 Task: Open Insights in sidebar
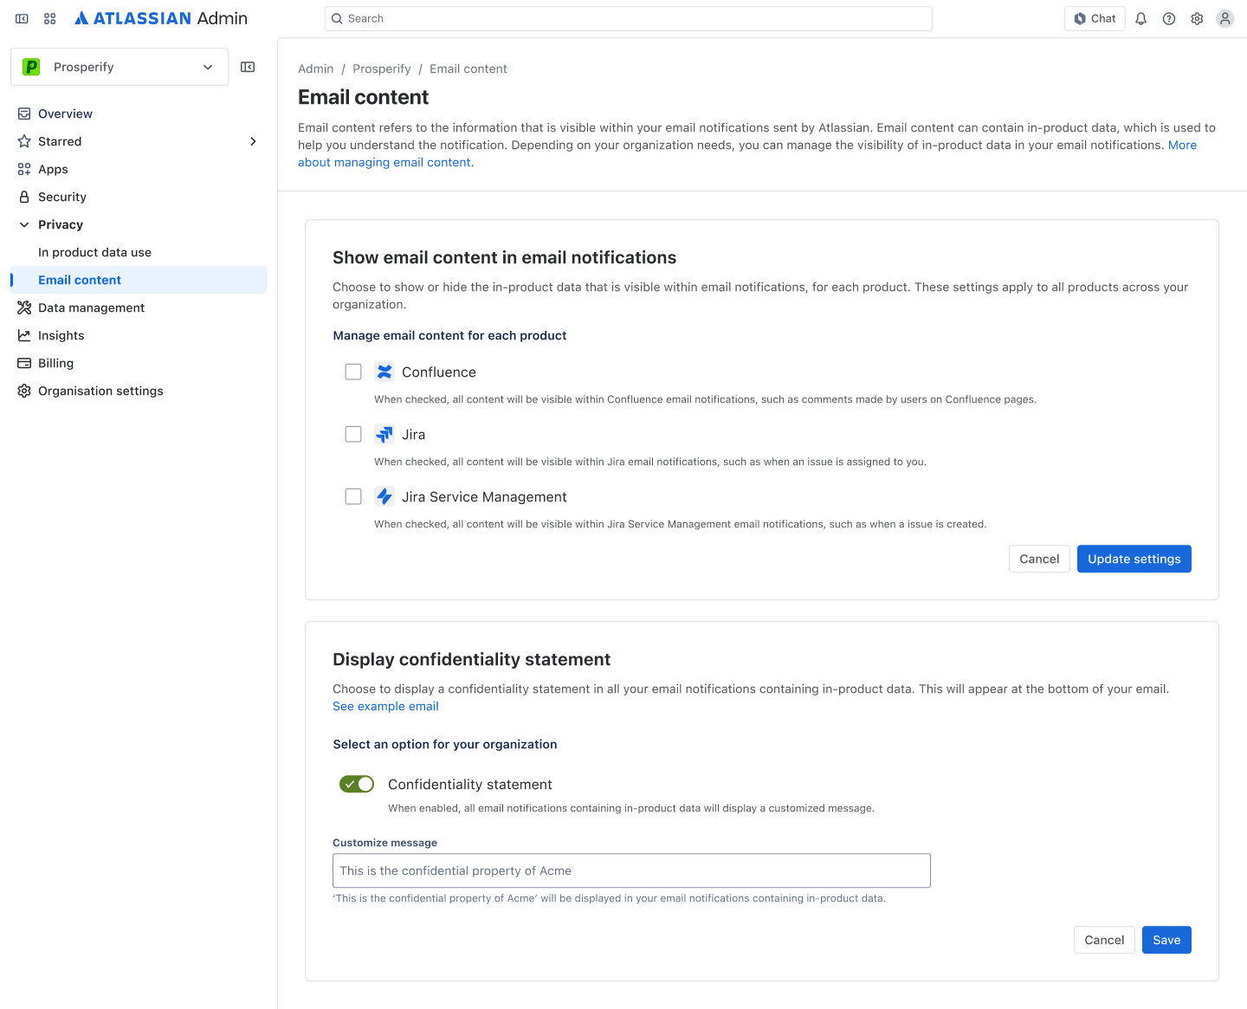[139, 335]
